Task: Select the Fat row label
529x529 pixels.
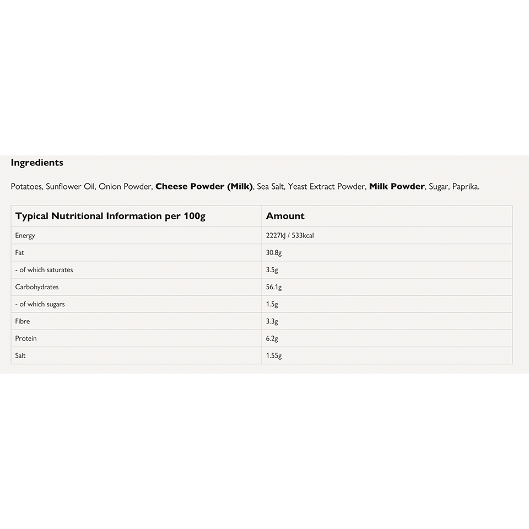Action: coord(20,252)
